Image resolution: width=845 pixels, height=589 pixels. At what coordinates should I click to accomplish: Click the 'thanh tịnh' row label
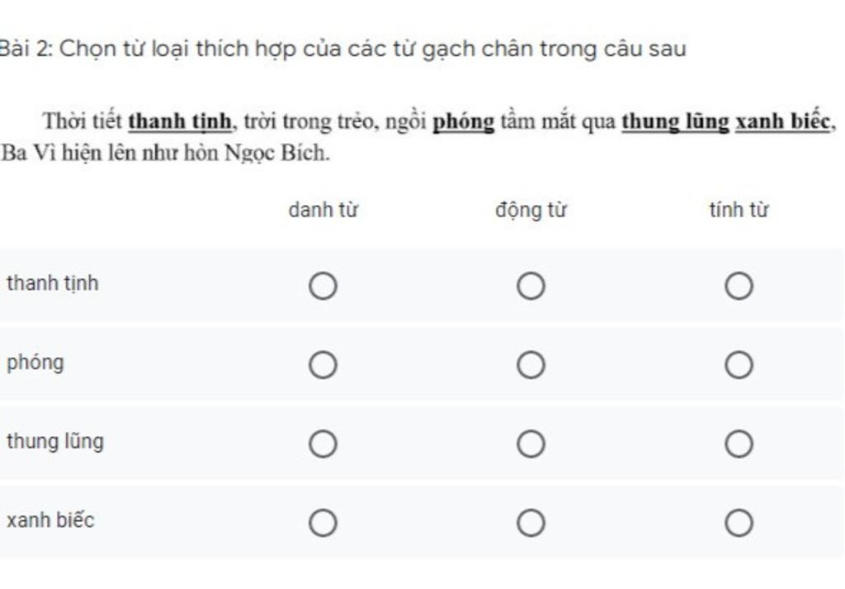coord(52,283)
